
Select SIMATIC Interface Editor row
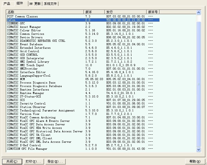coord(83,72)
